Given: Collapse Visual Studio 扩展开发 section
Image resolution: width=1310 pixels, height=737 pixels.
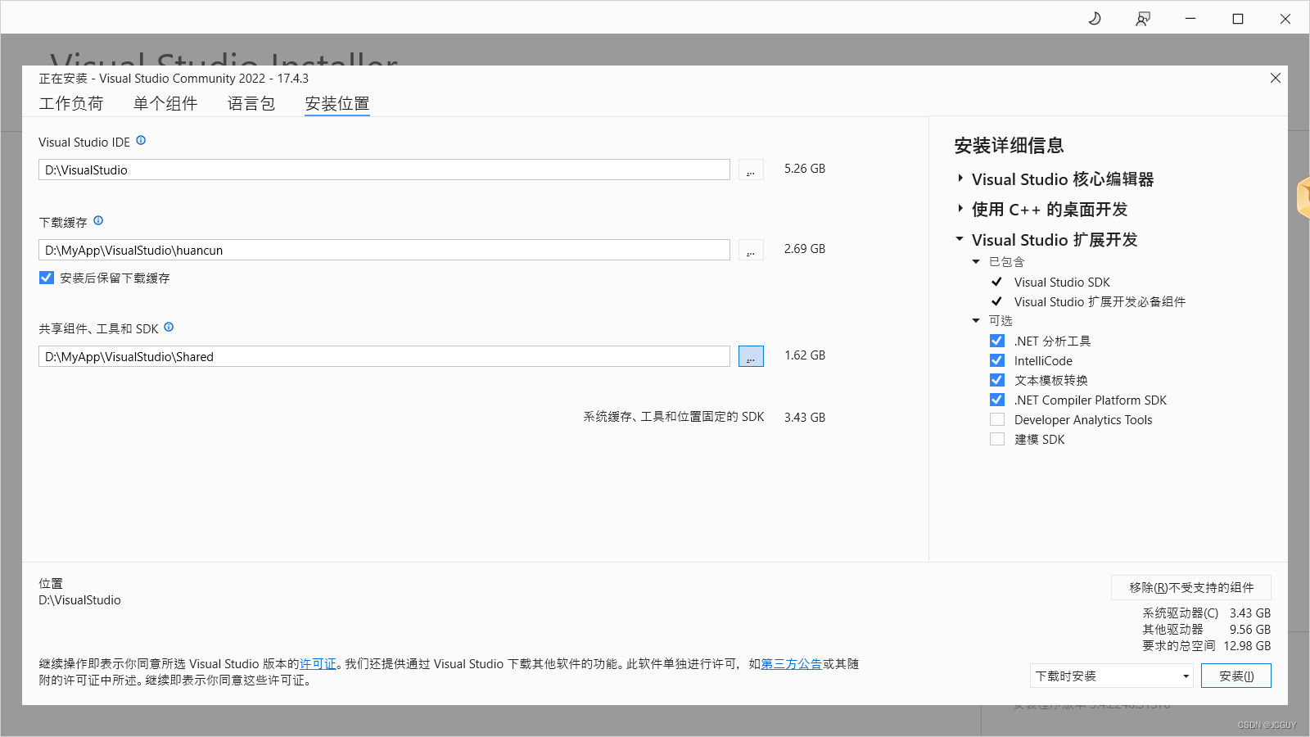Looking at the screenshot, I should (x=960, y=239).
